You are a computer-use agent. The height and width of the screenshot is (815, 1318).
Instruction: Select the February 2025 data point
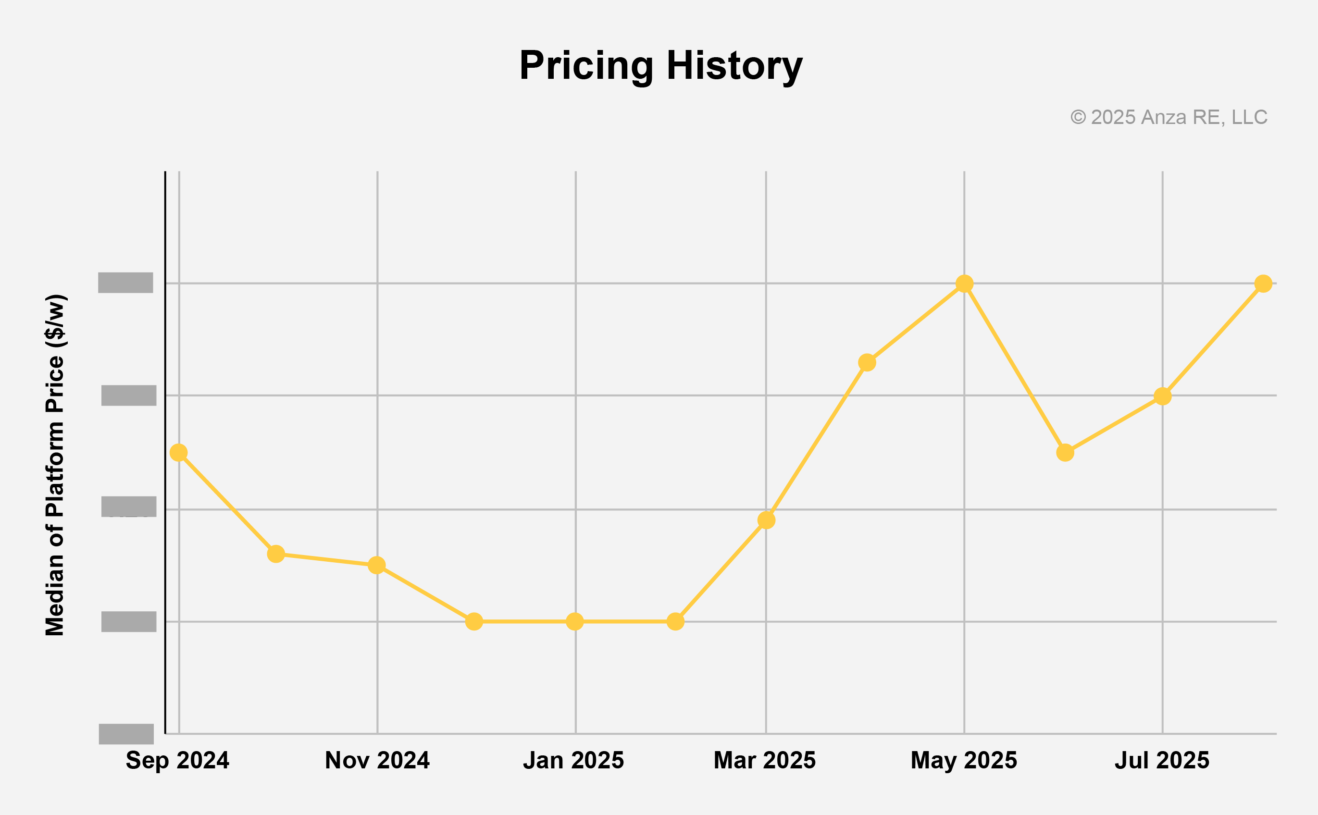[675, 621]
